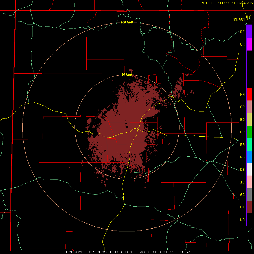Click the 'ND' legend label
This screenshot has width=254, height=254.
point(242,220)
